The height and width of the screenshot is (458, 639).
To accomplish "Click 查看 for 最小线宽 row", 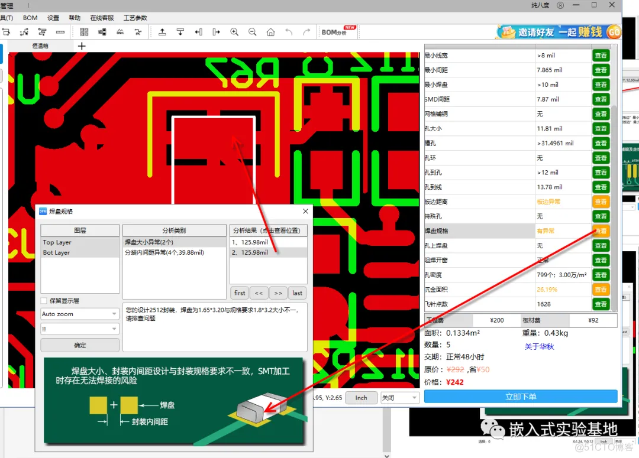I will click(x=601, y=56).
